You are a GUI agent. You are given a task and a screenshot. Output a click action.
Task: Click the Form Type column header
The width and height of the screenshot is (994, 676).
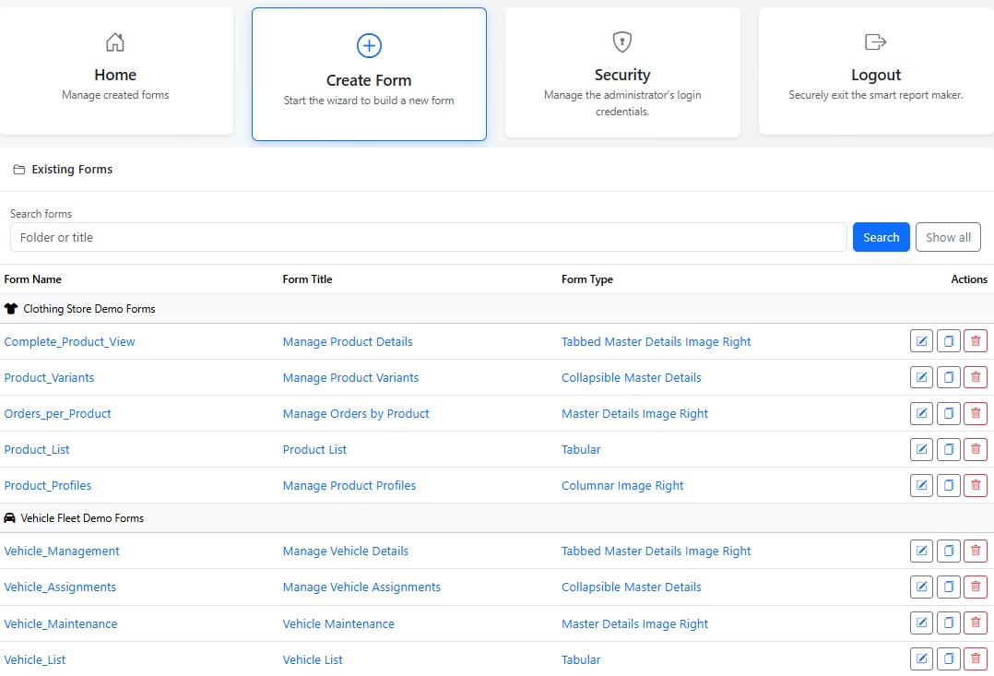point(587,279)
